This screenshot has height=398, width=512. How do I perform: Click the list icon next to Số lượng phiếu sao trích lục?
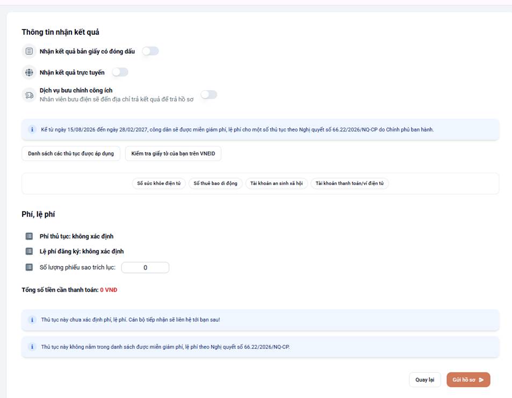click(29, 267)
